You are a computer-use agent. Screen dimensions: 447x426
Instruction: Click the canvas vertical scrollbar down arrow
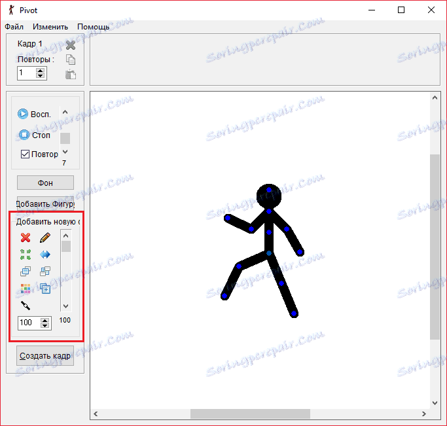point(435,402)
